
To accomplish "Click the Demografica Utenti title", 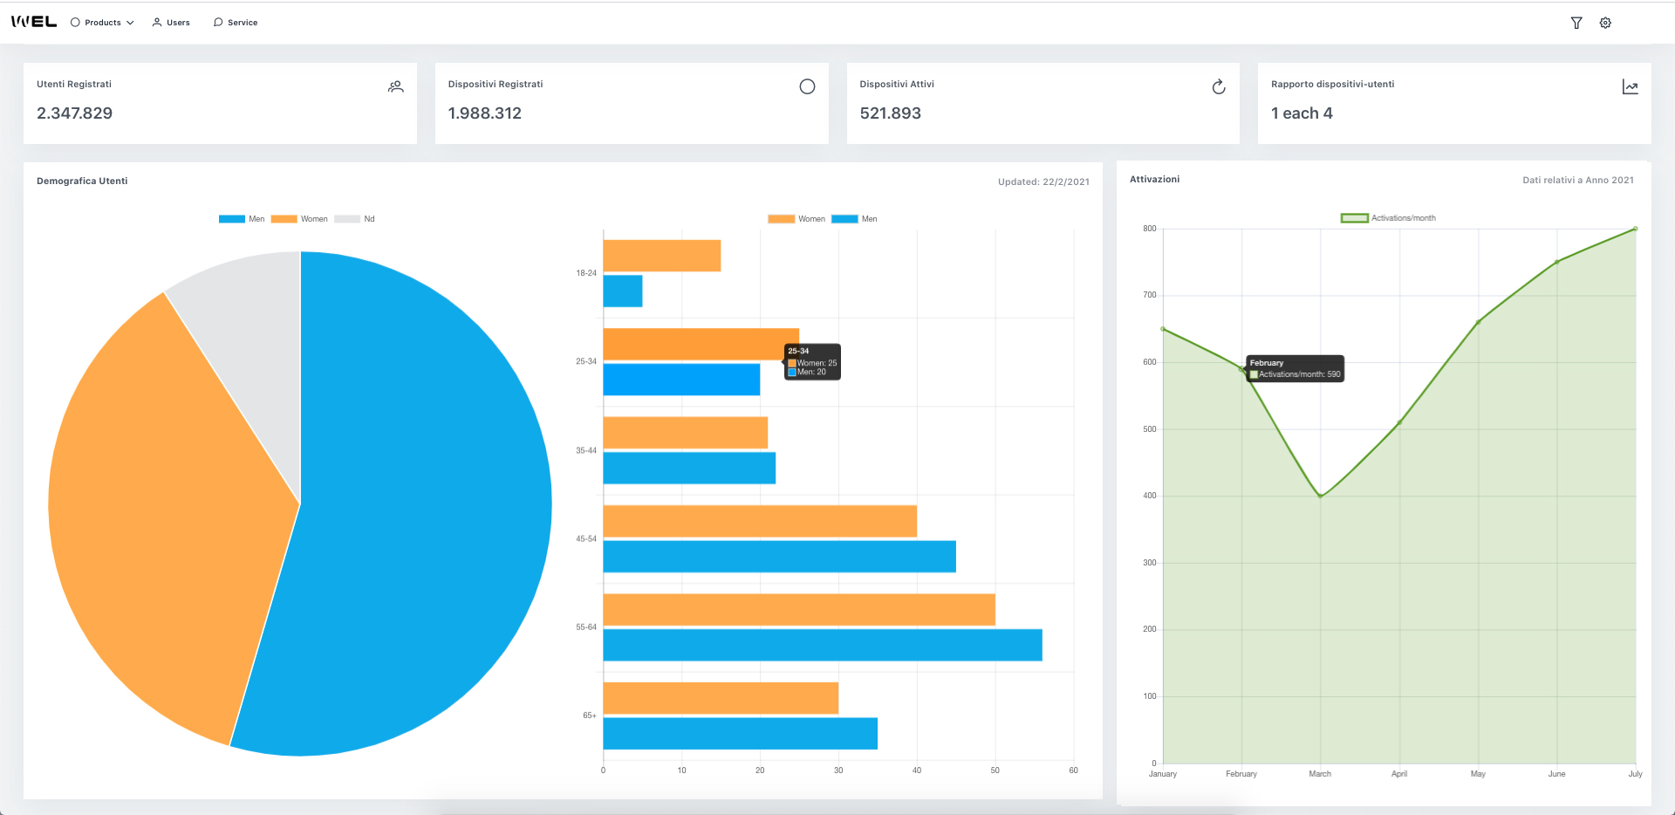I will 82,181.
